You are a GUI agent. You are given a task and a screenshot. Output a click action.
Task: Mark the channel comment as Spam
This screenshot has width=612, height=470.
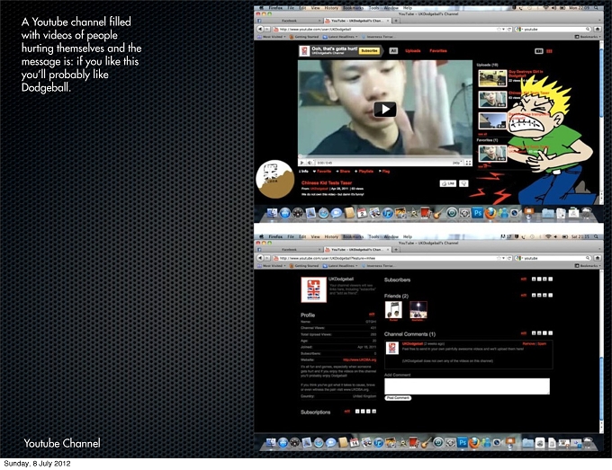point(542,343)
